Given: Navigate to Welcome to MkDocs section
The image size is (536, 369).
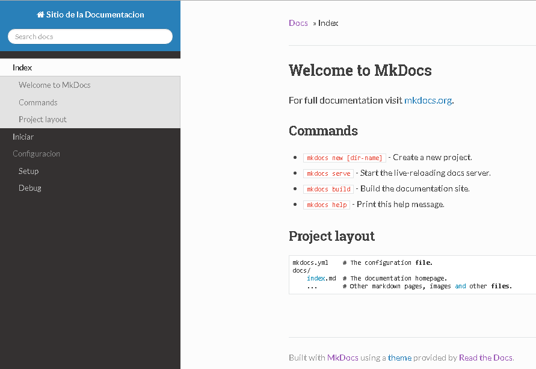Looking at the screenshot, I should [x=55, y=85].
